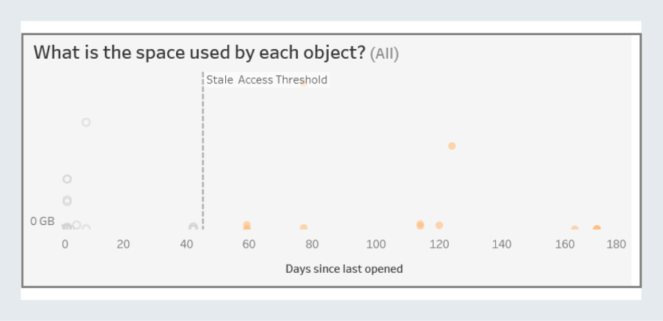Click the orange dot near 163 days

tap(575, 228)
